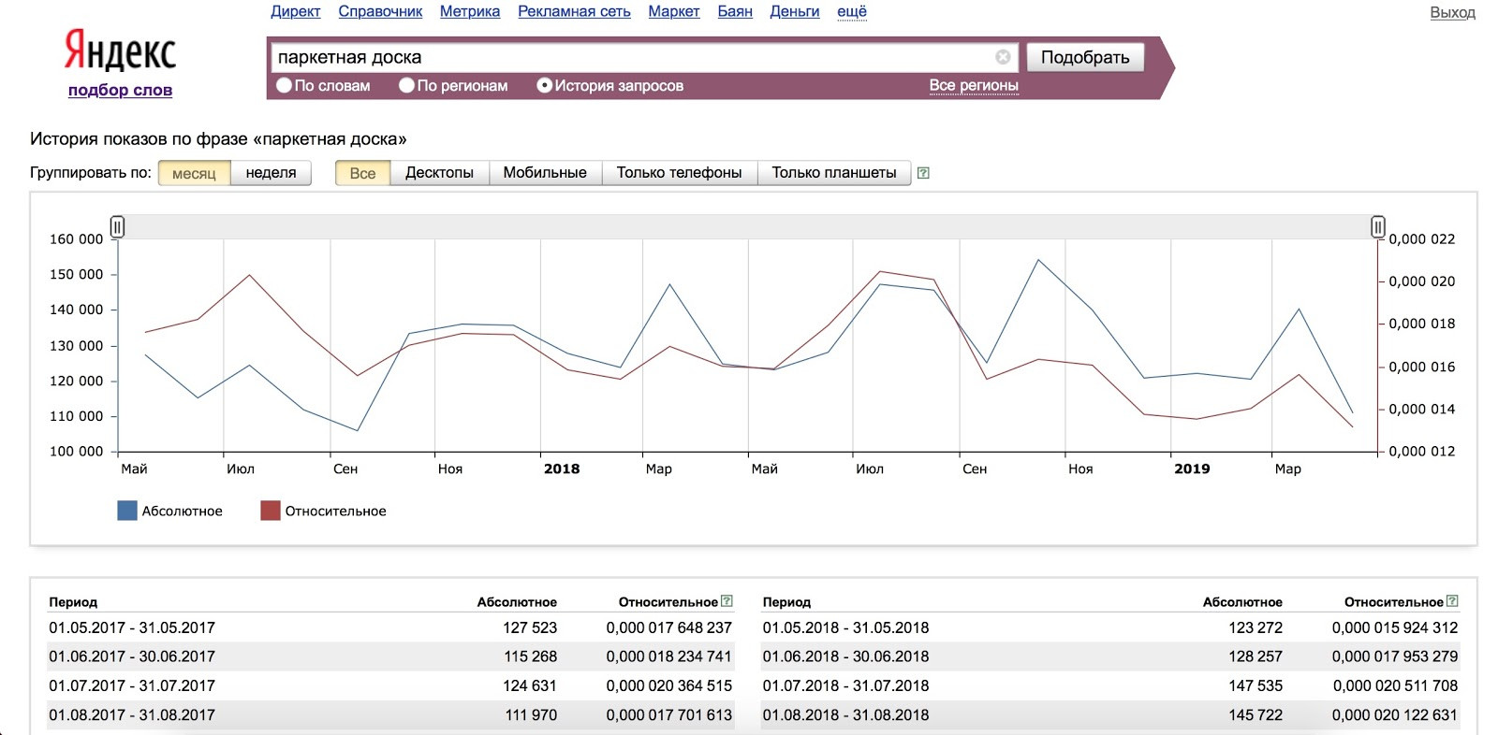1498x735 pixels.
Task: Select the По регионам radio option
Action: [406, 85]
